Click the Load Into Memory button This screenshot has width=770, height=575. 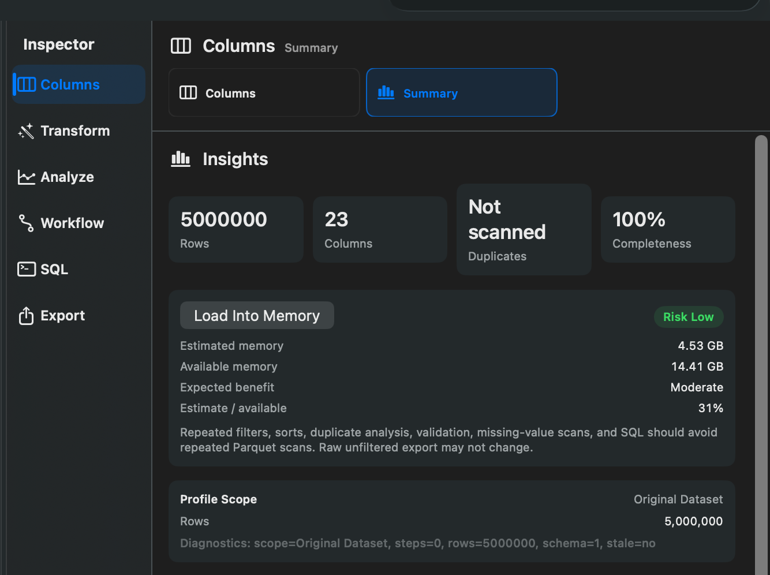coord(257,315)
